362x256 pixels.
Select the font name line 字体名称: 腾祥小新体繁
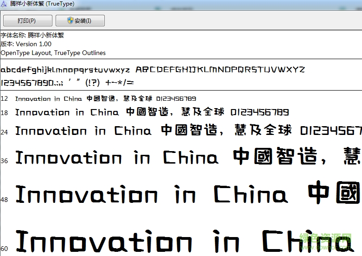[32, 35]
